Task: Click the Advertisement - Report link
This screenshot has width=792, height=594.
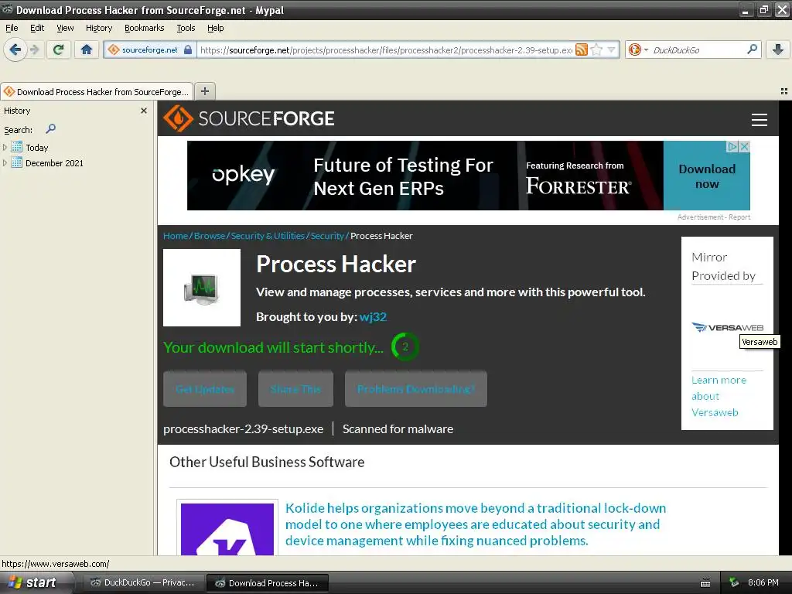Action: point(714,217)
